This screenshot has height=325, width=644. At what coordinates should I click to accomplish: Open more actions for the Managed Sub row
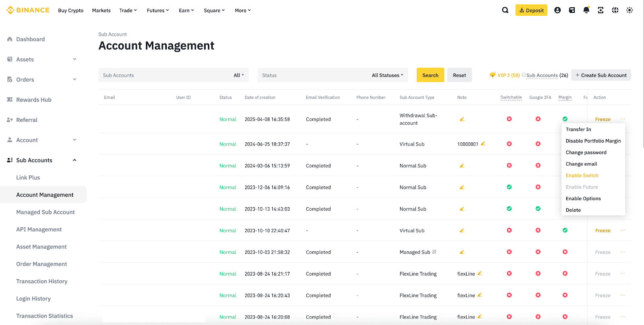tap(623, 252)
